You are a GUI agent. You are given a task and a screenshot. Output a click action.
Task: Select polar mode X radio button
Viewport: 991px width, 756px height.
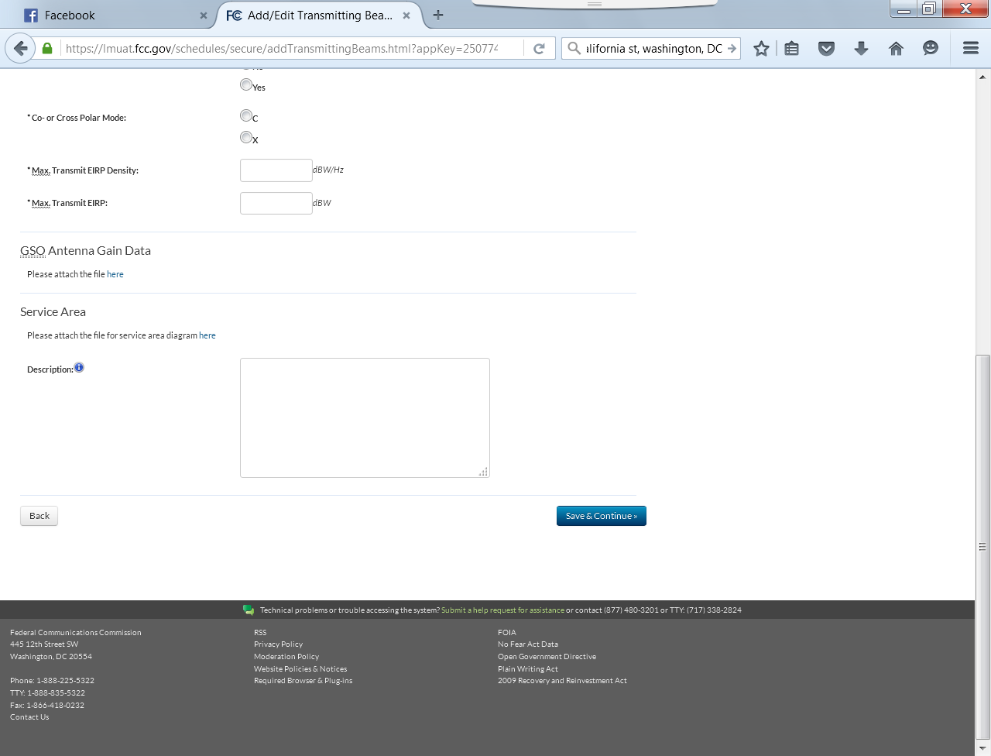(246, 137)
